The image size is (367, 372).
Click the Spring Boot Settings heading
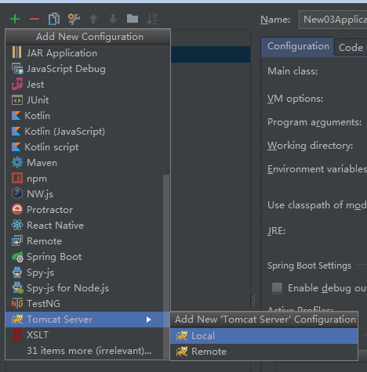pyautogui.click(x=309, y=265)
